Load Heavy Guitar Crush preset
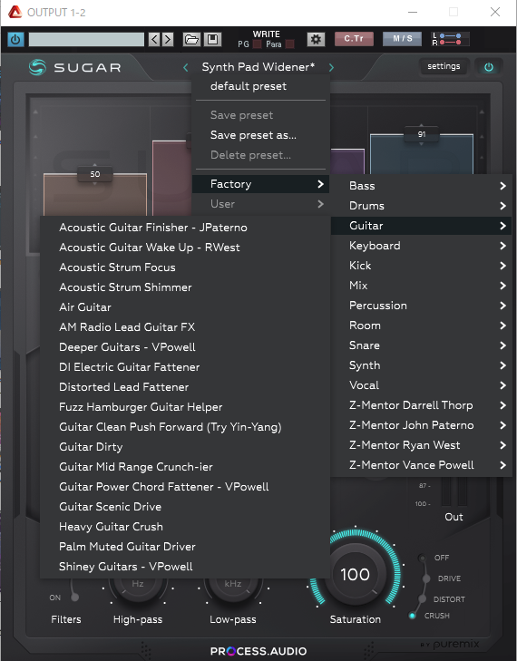 point(185,527)
